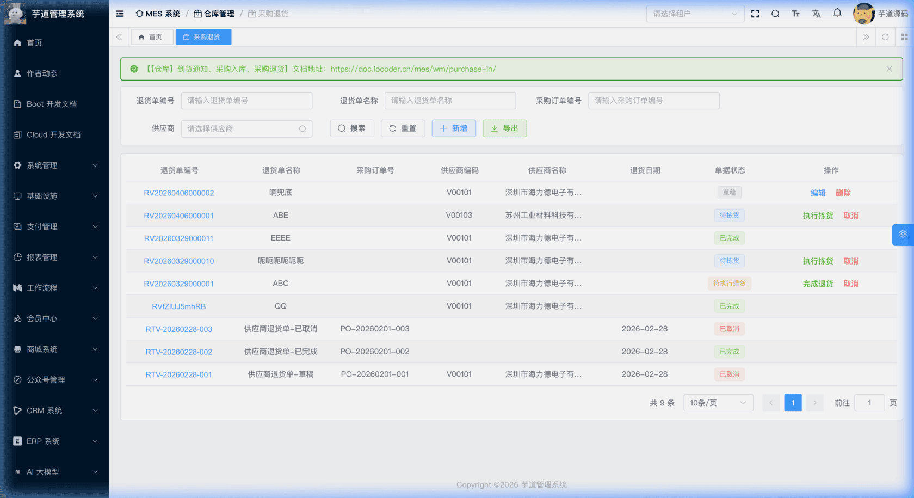Click the font size (Tt) icon
The height and width of the screenshot is (498, 914).
795,14
